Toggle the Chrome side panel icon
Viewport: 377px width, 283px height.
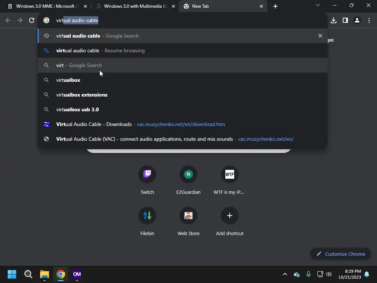345,21
